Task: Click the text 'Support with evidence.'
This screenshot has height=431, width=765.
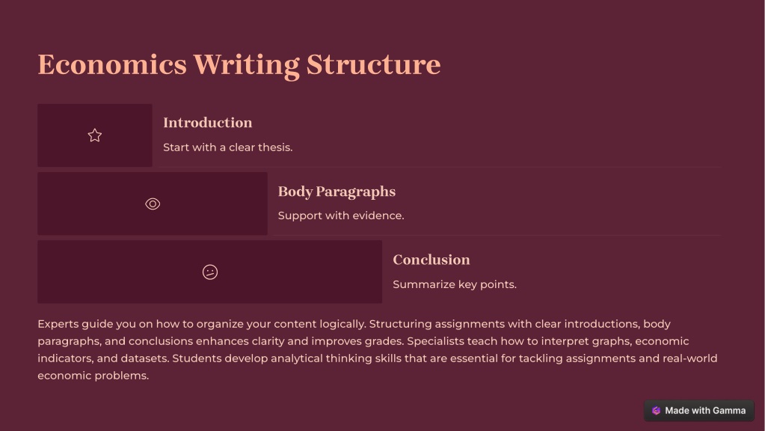Action: click(341, 215)
